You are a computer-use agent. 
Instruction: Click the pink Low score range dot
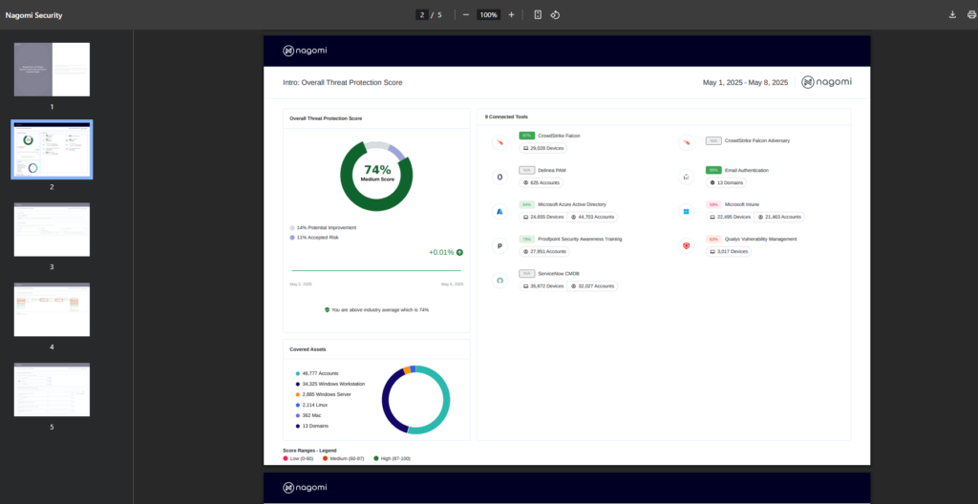[286, 458]
